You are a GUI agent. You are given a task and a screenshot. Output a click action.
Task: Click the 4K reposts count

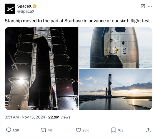click(x=50, y=130)
